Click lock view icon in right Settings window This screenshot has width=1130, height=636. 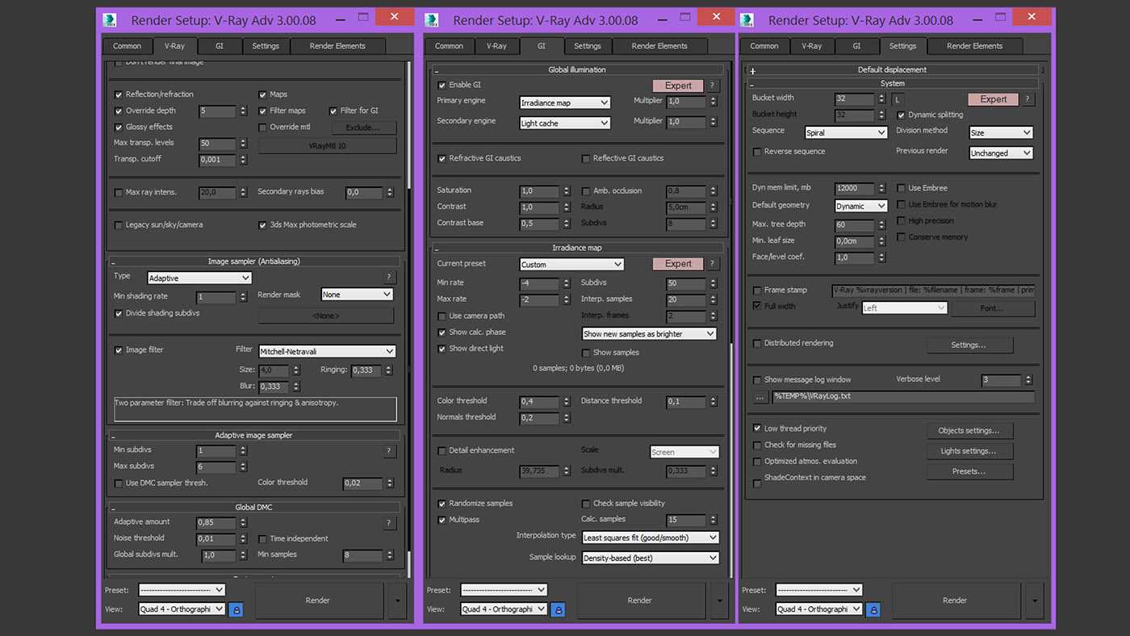pos(873,609)
